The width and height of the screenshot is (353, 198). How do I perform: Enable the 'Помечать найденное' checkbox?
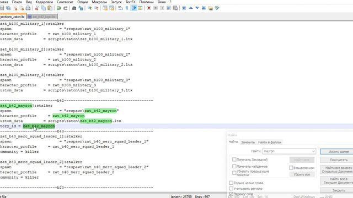tap(234, 166)
